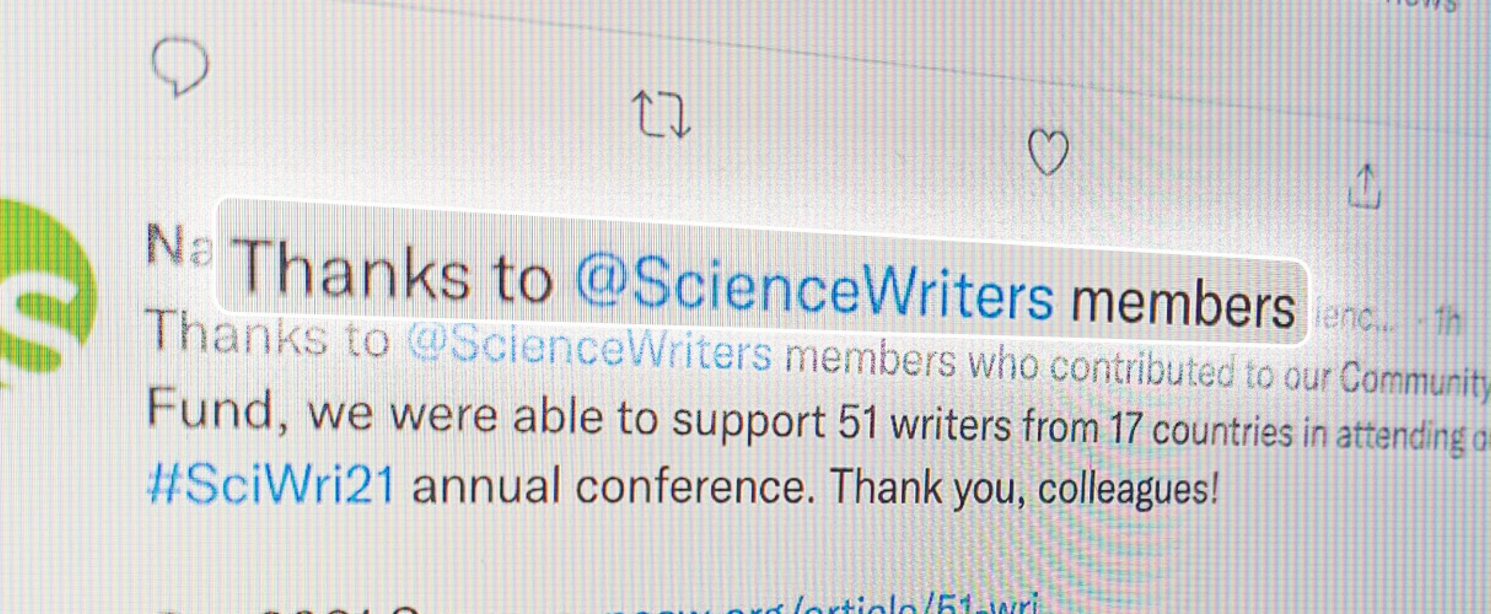Open the #SciWri21 hashtag
Screen dimensions: 1491x614
tap(271, 484)
